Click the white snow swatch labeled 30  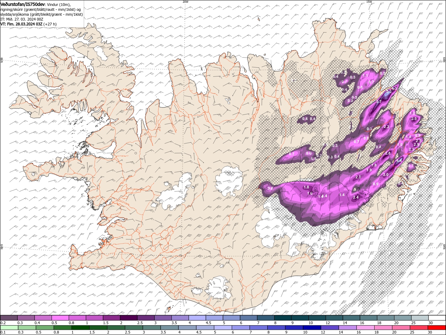(x=437, y=318)
